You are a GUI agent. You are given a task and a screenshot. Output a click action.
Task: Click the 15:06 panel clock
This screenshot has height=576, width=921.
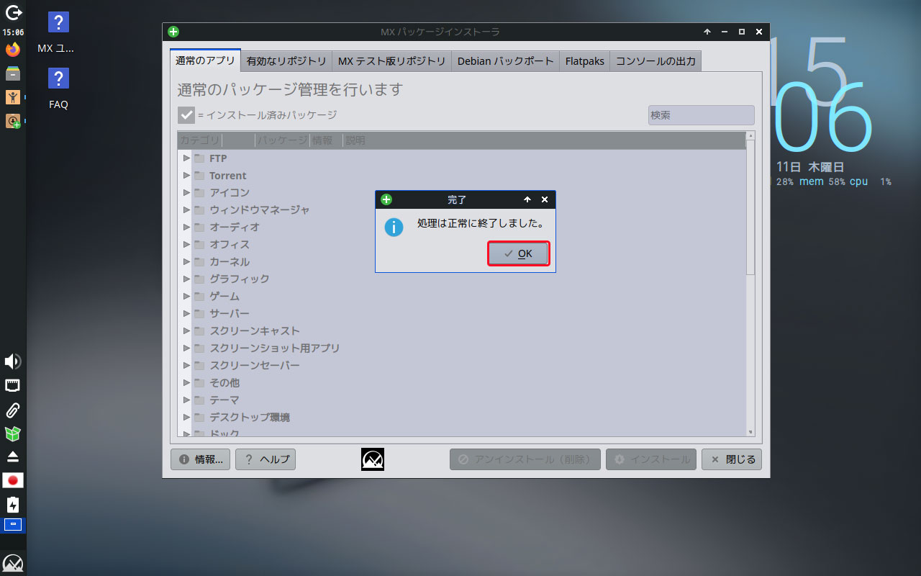(13, 32)
